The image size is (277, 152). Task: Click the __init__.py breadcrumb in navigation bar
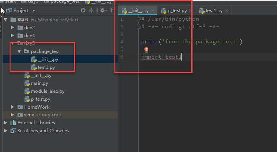(x=101, y=2)
